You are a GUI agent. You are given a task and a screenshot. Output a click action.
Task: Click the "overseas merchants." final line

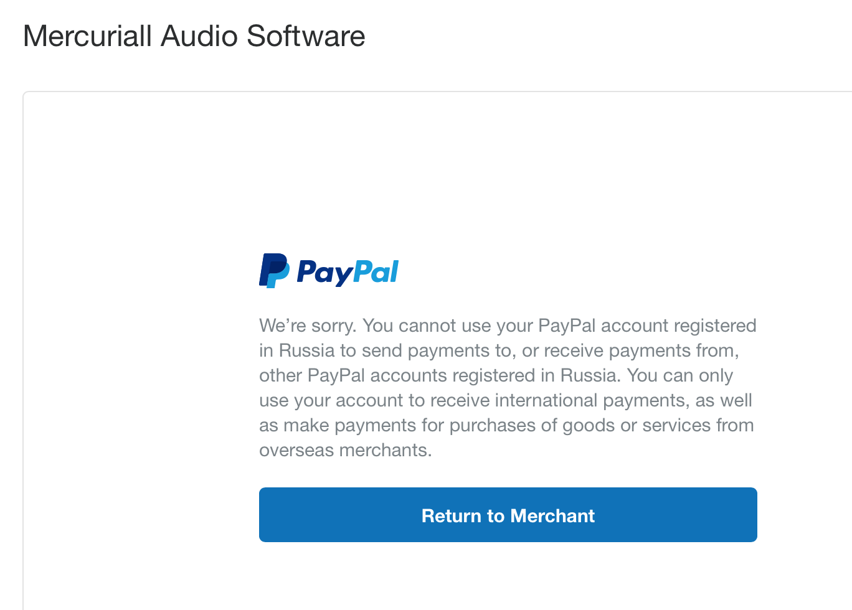point(345,450)
